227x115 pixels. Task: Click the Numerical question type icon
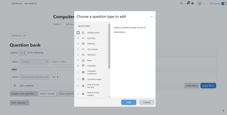coord(83,55)
